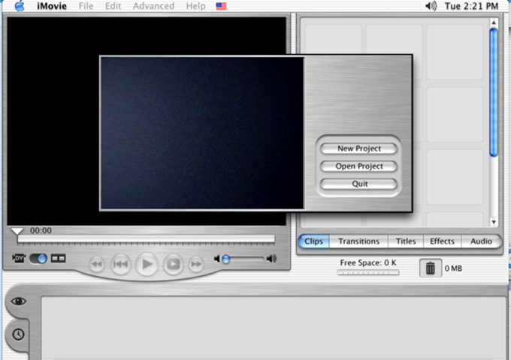The image size is (511, 360).
Task: Click the rewind button
Action: (97, 264)
